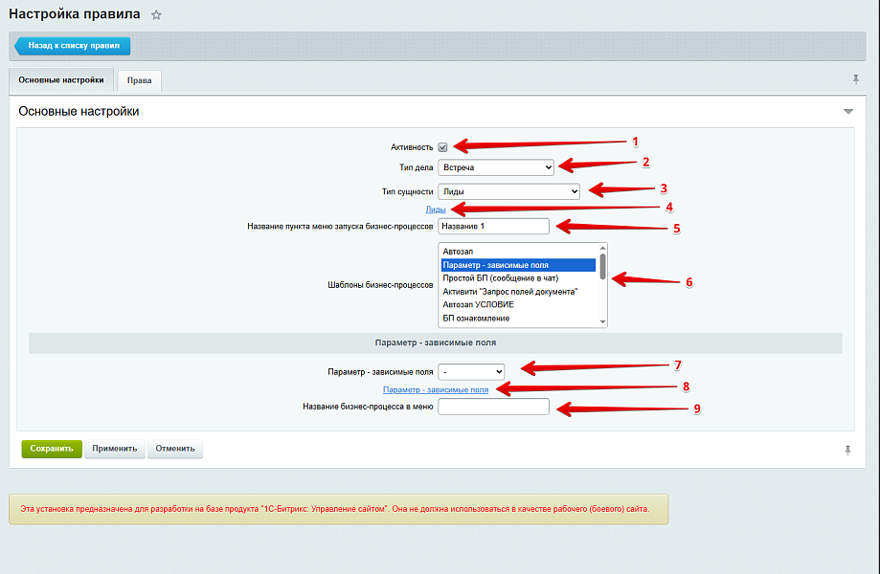Focus the Название бизнес-процесса в меню field
880x574 pixels.
[x=493, y=407]
